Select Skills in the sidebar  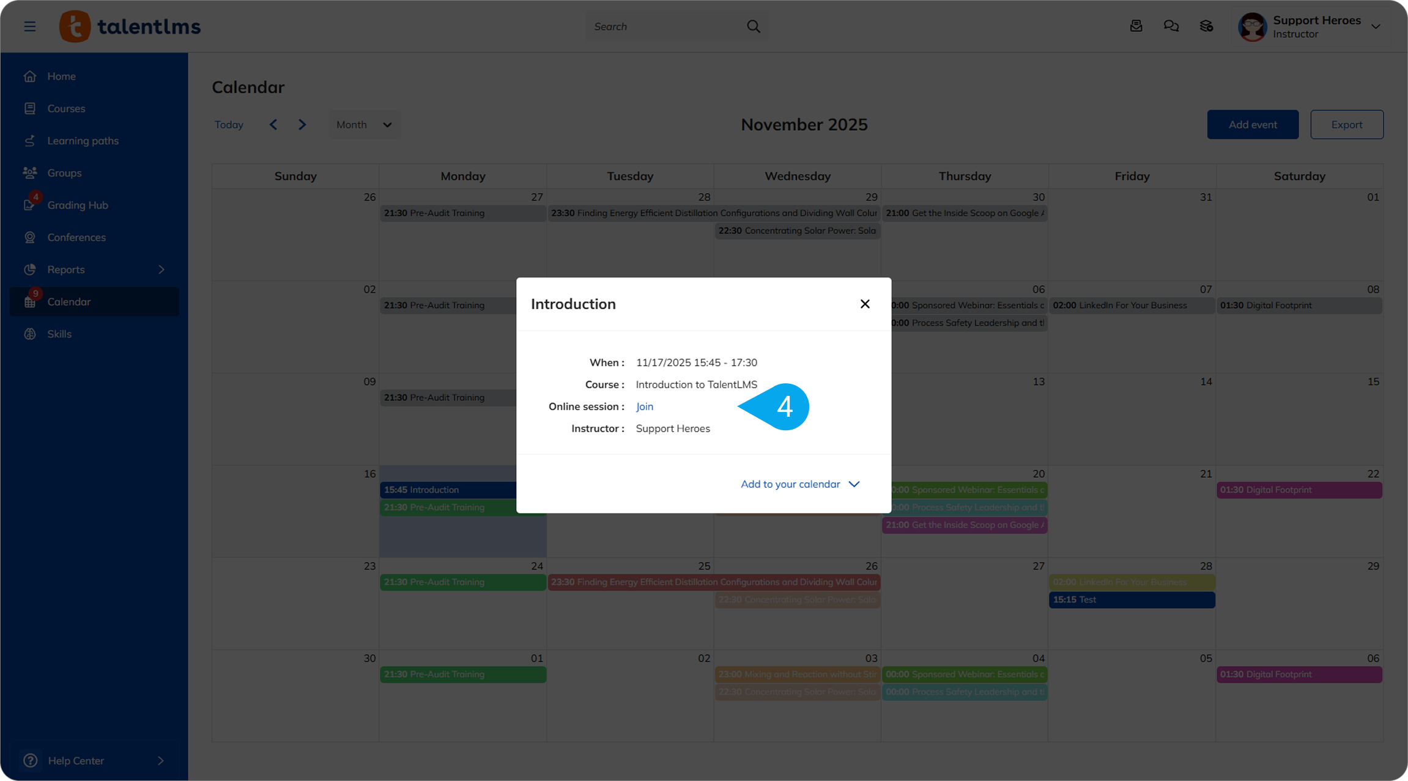point(59,334)
